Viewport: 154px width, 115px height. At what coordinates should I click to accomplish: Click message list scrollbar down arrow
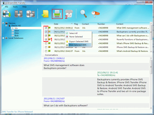151,51
